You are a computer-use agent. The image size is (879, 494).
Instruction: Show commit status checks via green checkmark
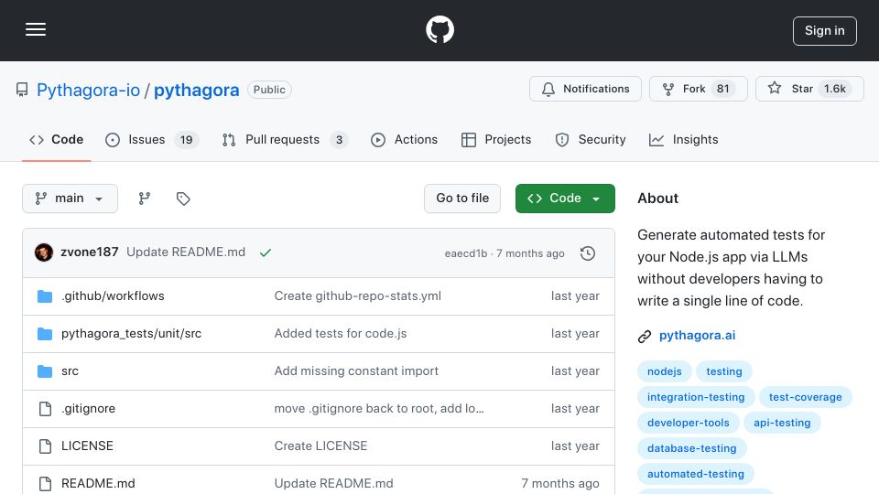266,253
